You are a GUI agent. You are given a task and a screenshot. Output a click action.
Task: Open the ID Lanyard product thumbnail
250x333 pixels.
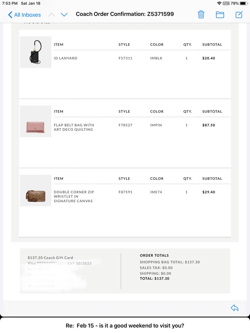pos(35,52)
